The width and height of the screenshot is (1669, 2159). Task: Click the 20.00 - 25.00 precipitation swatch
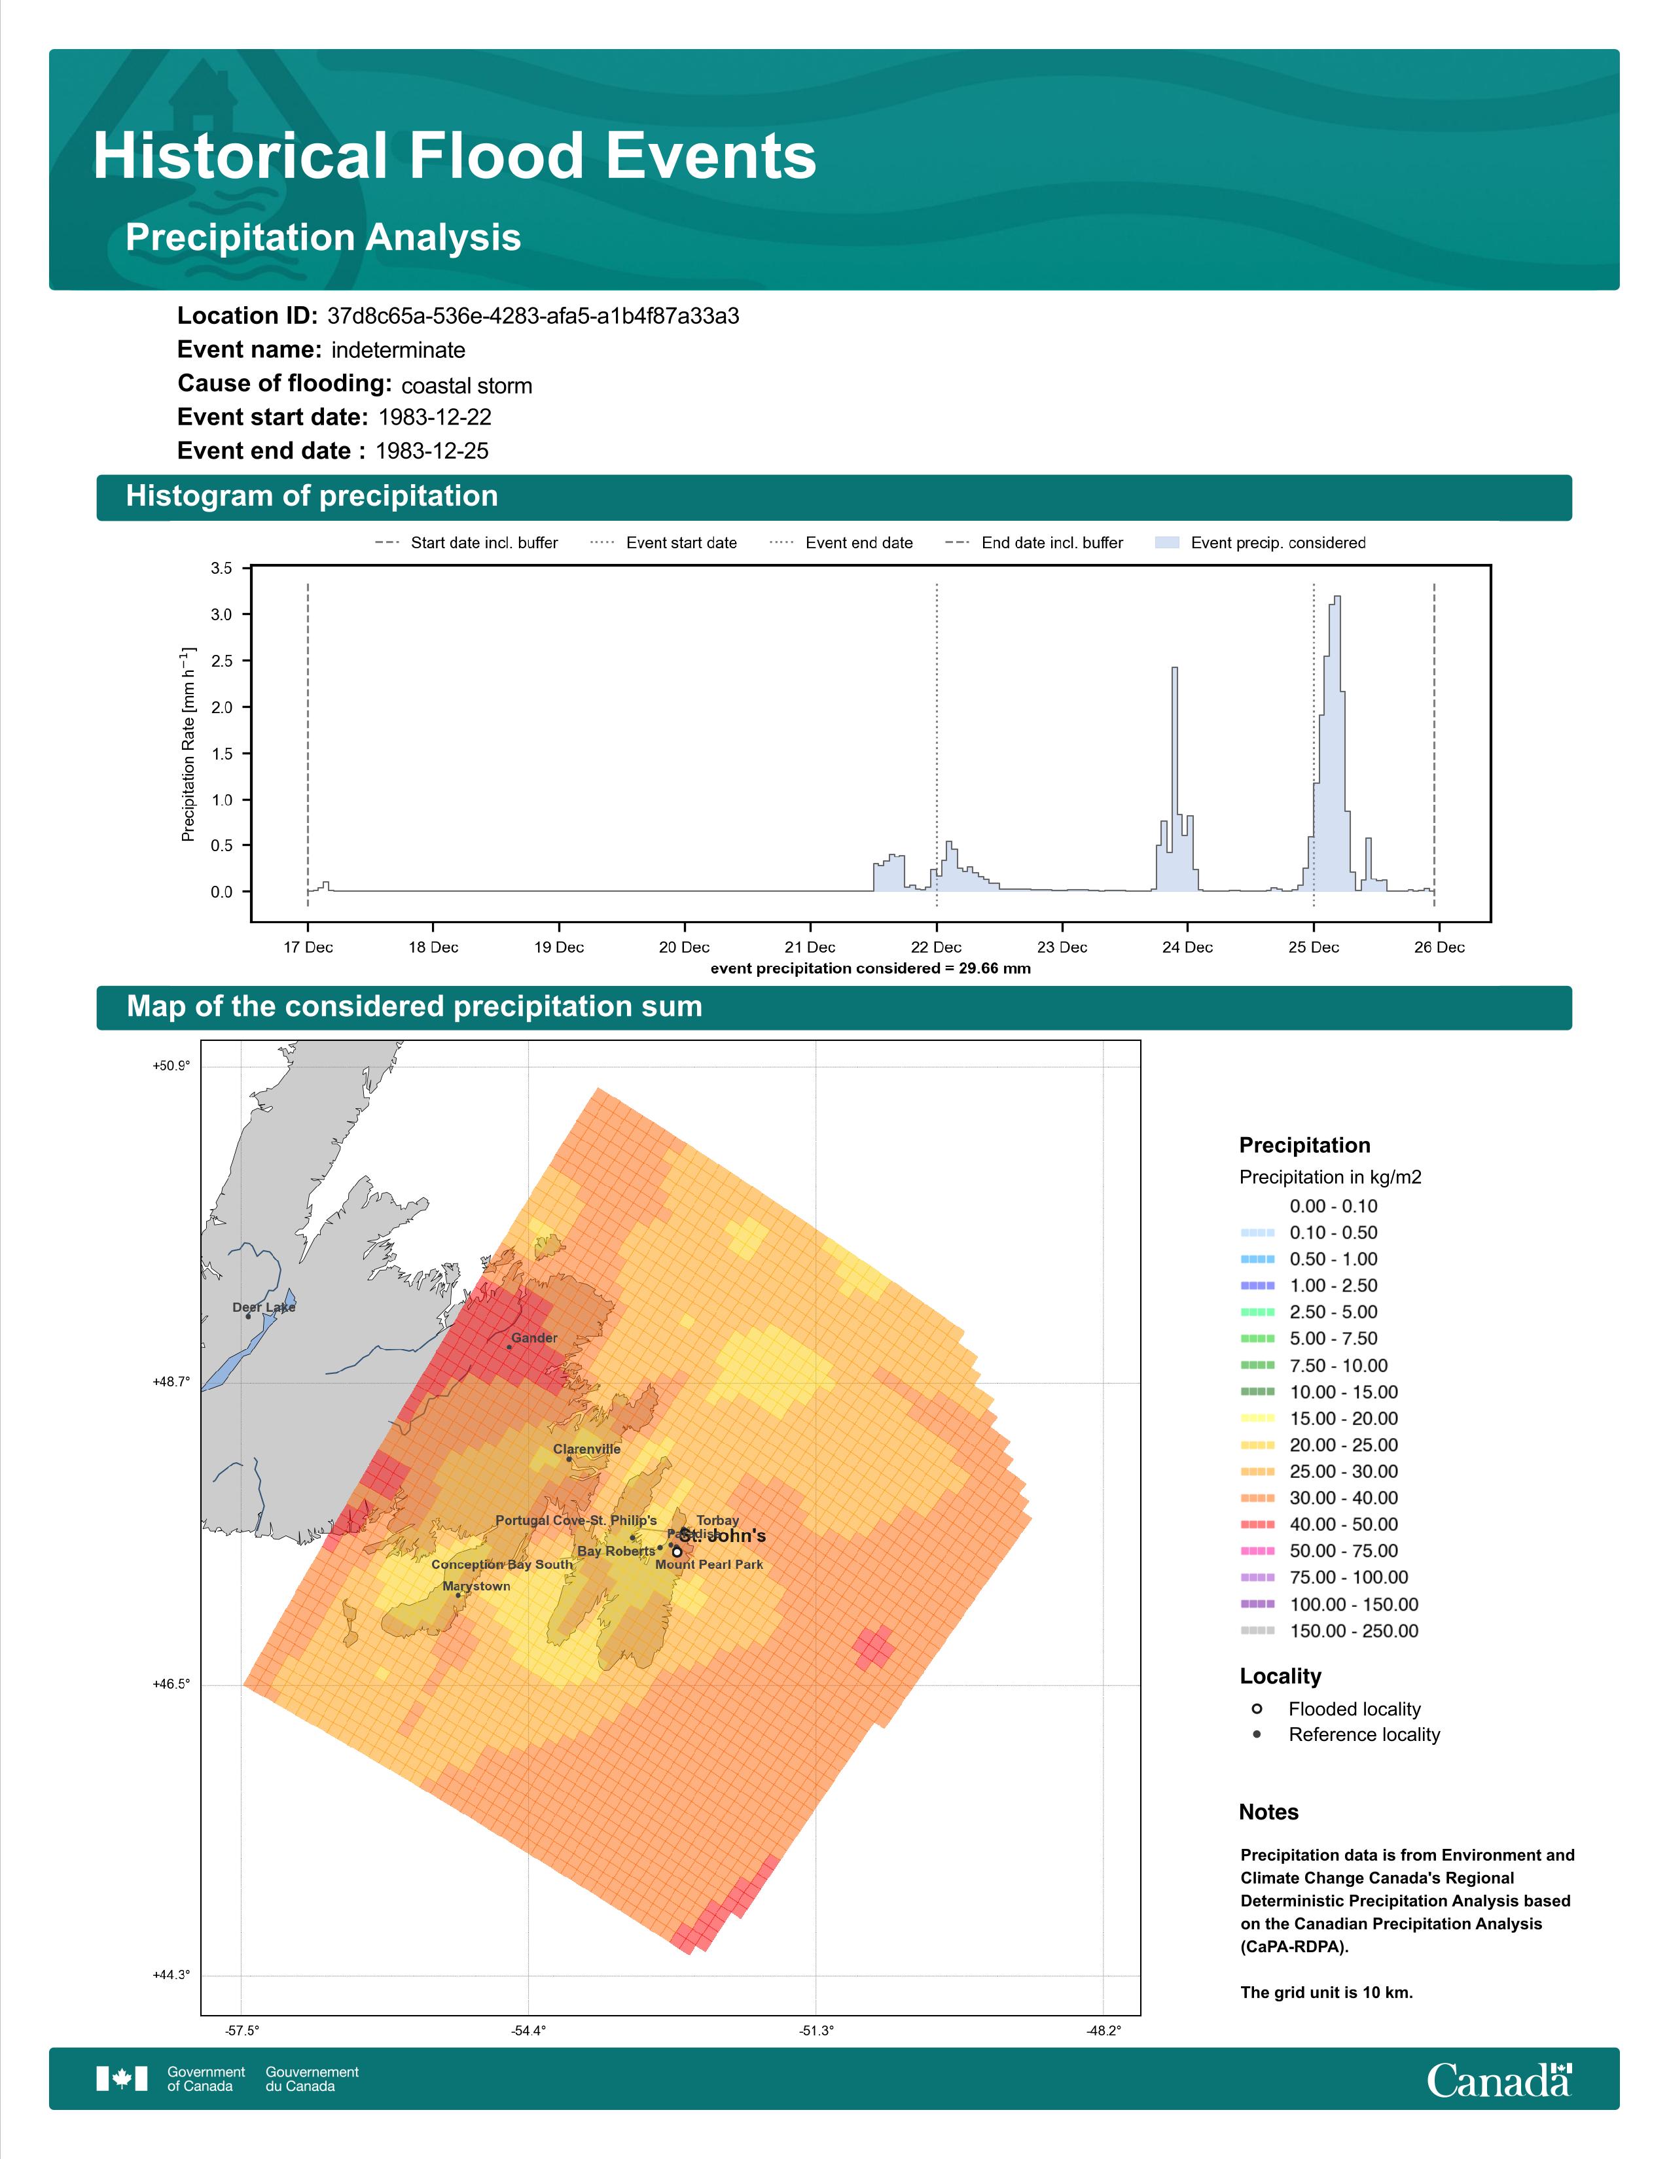click(1258, 1445)
